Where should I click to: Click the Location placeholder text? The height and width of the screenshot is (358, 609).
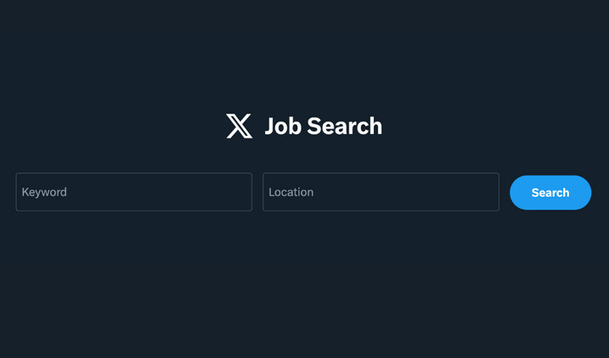(x=291, y=192)
